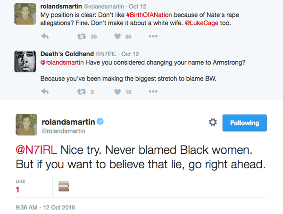Screen dimensions: 283x214
Task: Open rolandsmartin's avatar in the top tweet
Action: [25, 14]
